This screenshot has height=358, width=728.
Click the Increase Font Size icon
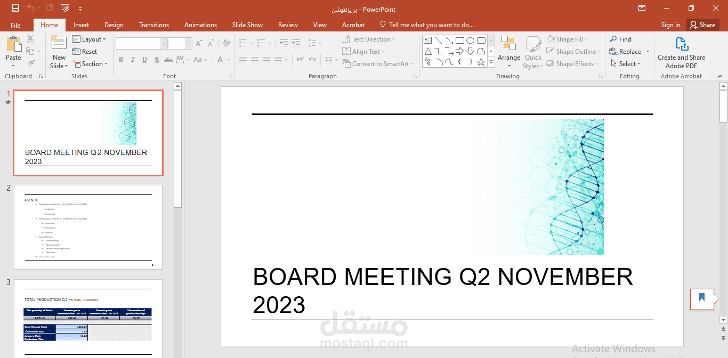199,44
